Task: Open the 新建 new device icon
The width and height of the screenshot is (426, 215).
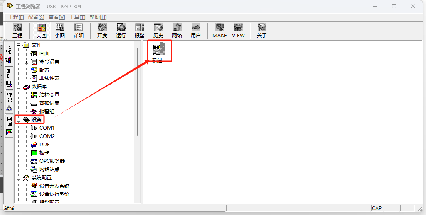Action: tap(159, 52)
